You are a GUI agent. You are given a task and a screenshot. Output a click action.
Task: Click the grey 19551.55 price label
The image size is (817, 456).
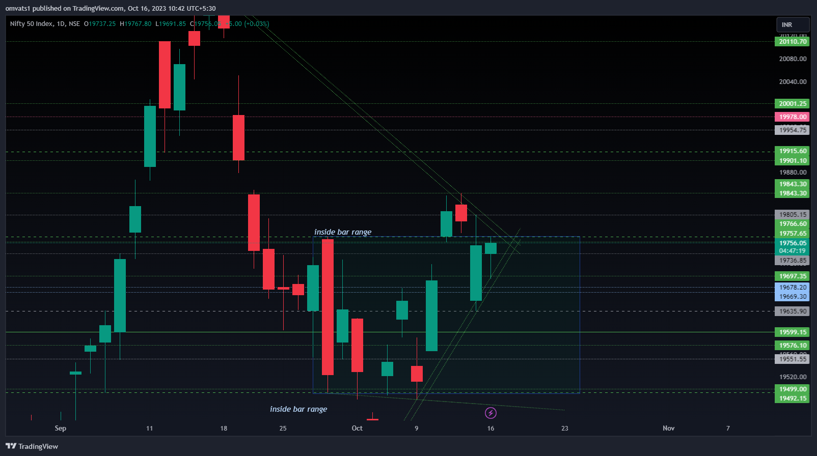[x=792, y=359]
